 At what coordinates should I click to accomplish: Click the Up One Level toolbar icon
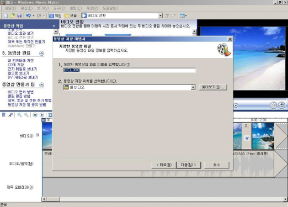167,16
